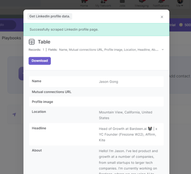Click the purple arrow icon at left
191x174 pixels.
[x=14, y=114]
